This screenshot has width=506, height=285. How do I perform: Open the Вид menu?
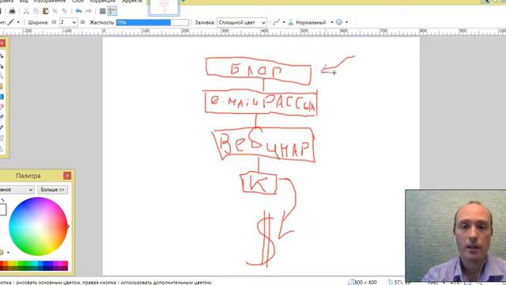click(24, 2)
